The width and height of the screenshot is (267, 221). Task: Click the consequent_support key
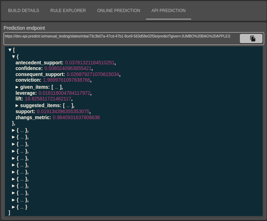tap(40, 74)
